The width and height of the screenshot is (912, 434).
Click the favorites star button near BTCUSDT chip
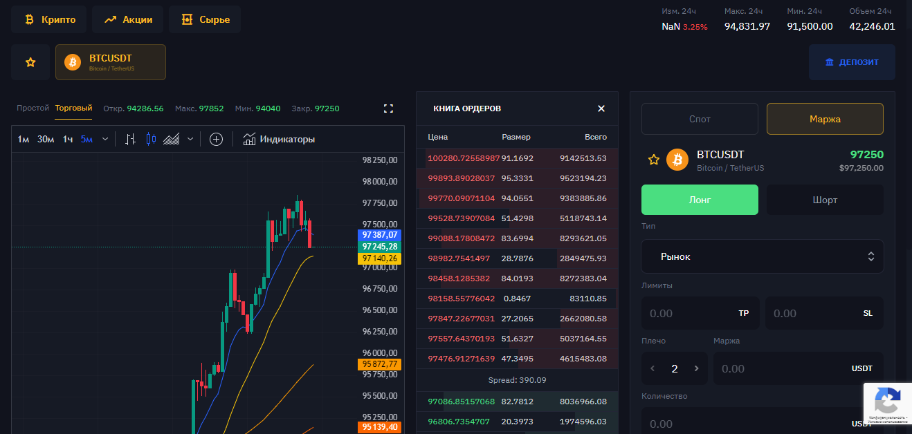(30, 62)
